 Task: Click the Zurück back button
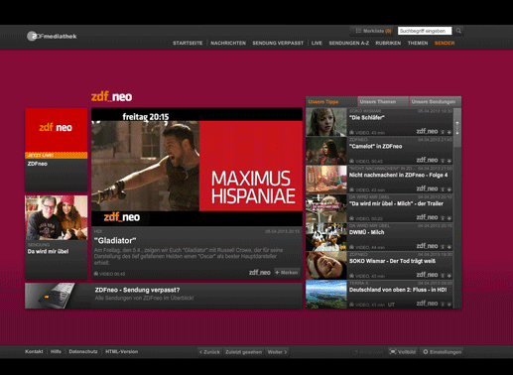tap(209, 352)
